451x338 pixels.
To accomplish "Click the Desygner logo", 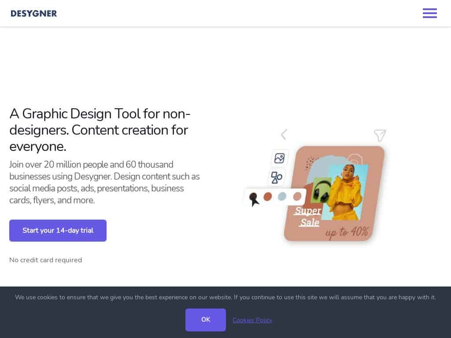I will click(x=33, y=14).
